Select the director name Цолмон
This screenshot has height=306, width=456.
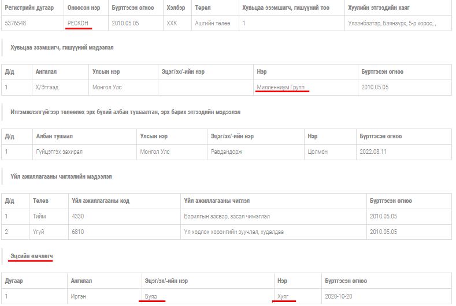click(318, 152)
